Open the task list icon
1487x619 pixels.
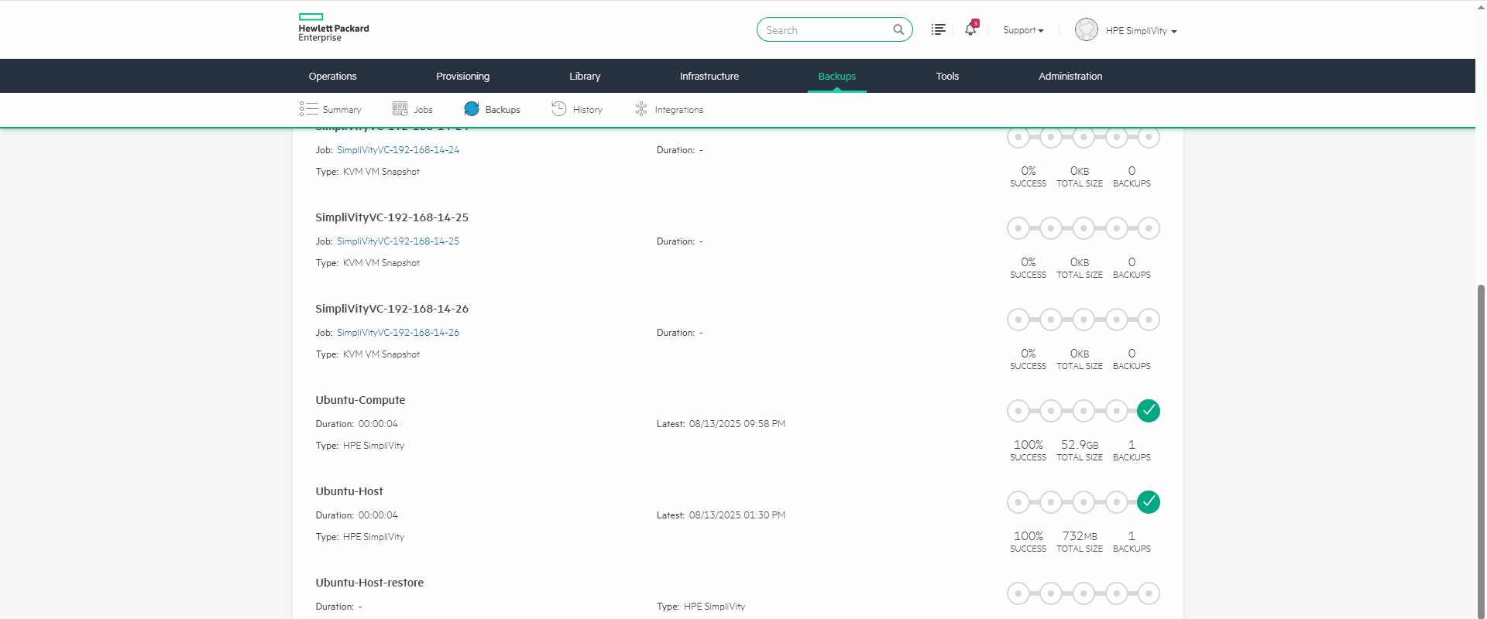pyautogui.click(x=938, y=29)
